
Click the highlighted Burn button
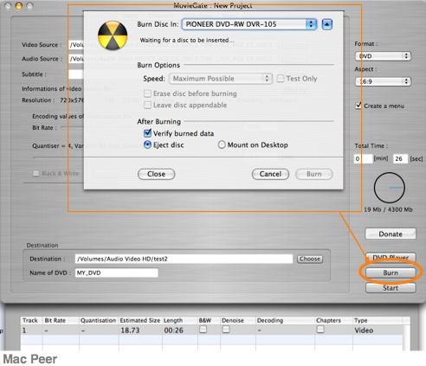390,273
